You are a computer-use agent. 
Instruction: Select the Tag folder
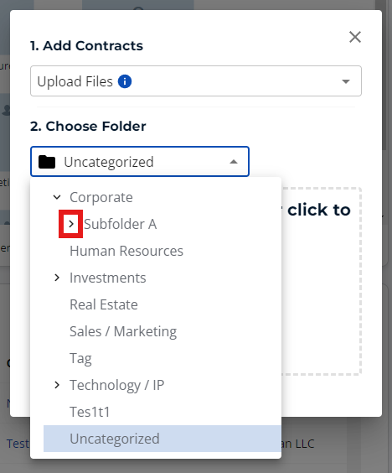point(80,358)
